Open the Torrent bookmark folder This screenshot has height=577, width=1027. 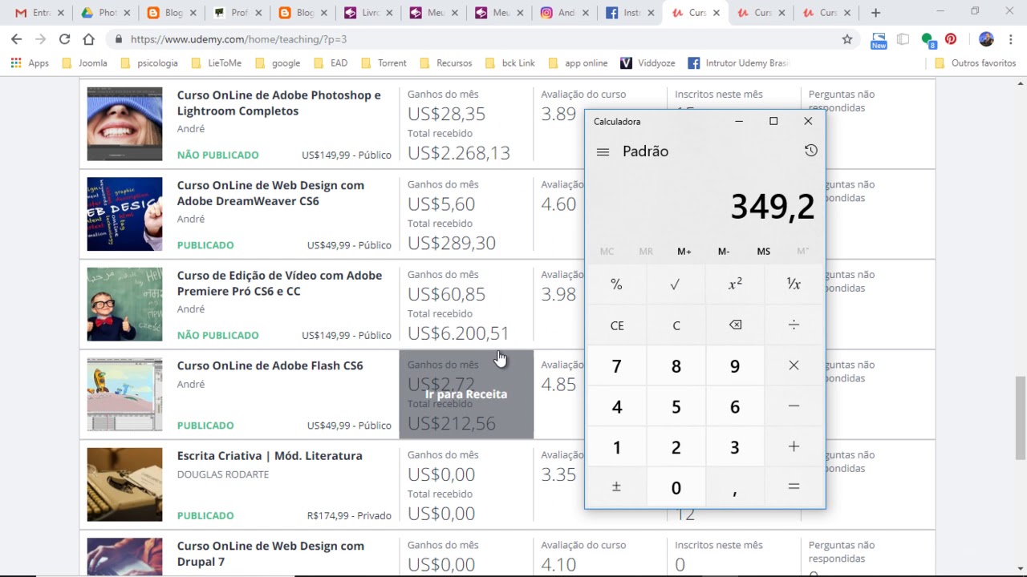384,63
